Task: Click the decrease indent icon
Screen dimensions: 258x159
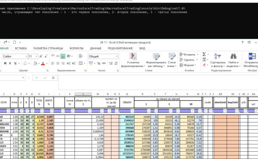Action: [69, 63]
